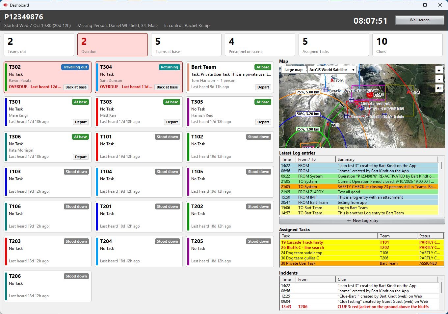Click the 25%, 1.90 km range ring label
This screenshot has width=448, height=314.
click(x=308, y=129)
